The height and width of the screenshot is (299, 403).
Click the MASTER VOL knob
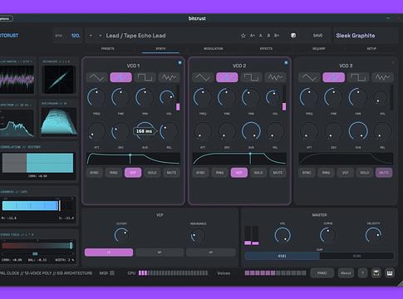[283, 236]
